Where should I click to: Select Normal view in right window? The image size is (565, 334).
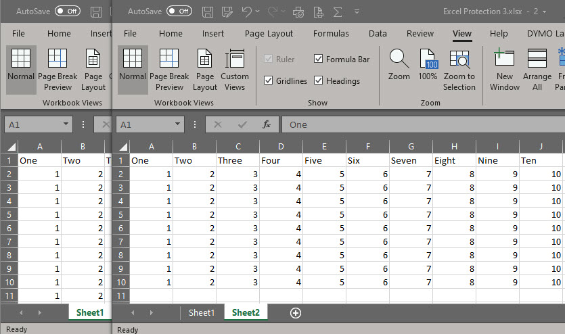(x=133, y=70)
